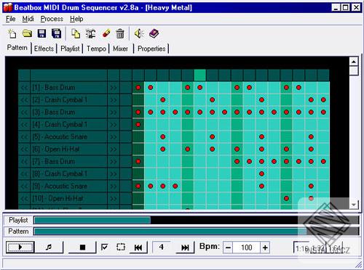Go to next pattern with forward button

tap(185, 247)
